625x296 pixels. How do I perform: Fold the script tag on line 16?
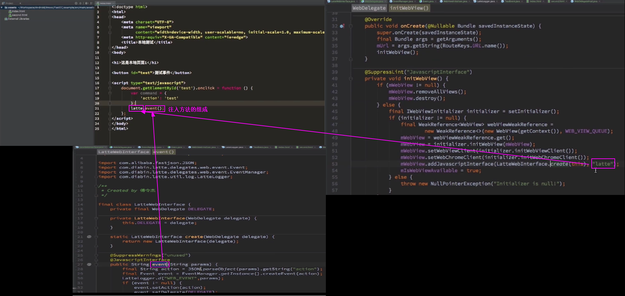point(110,83)
